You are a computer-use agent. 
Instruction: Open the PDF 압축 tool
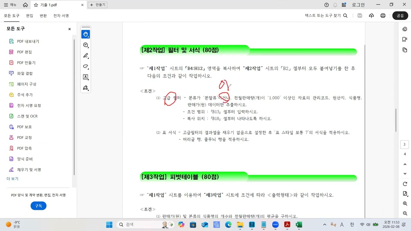(24, 148)
